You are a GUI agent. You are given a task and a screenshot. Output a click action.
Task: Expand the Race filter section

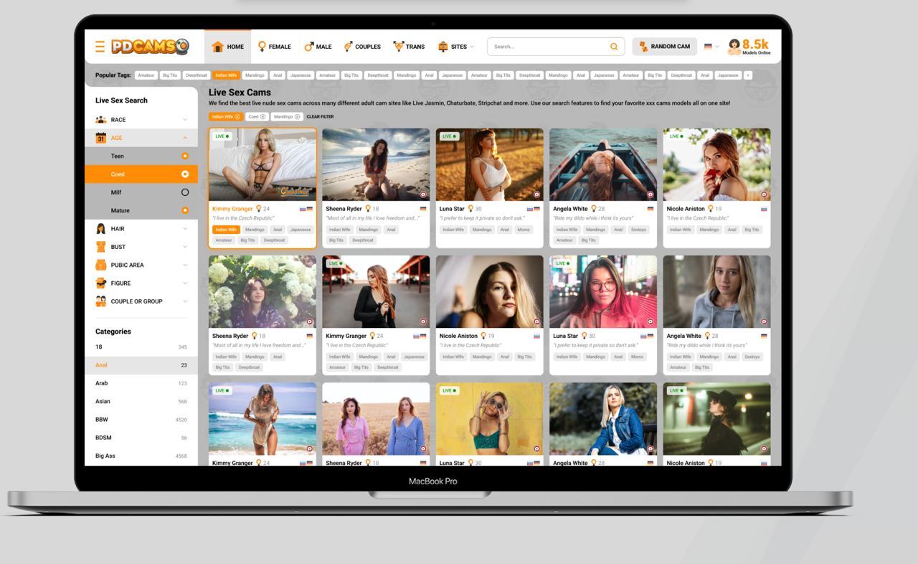coord(184,120)
